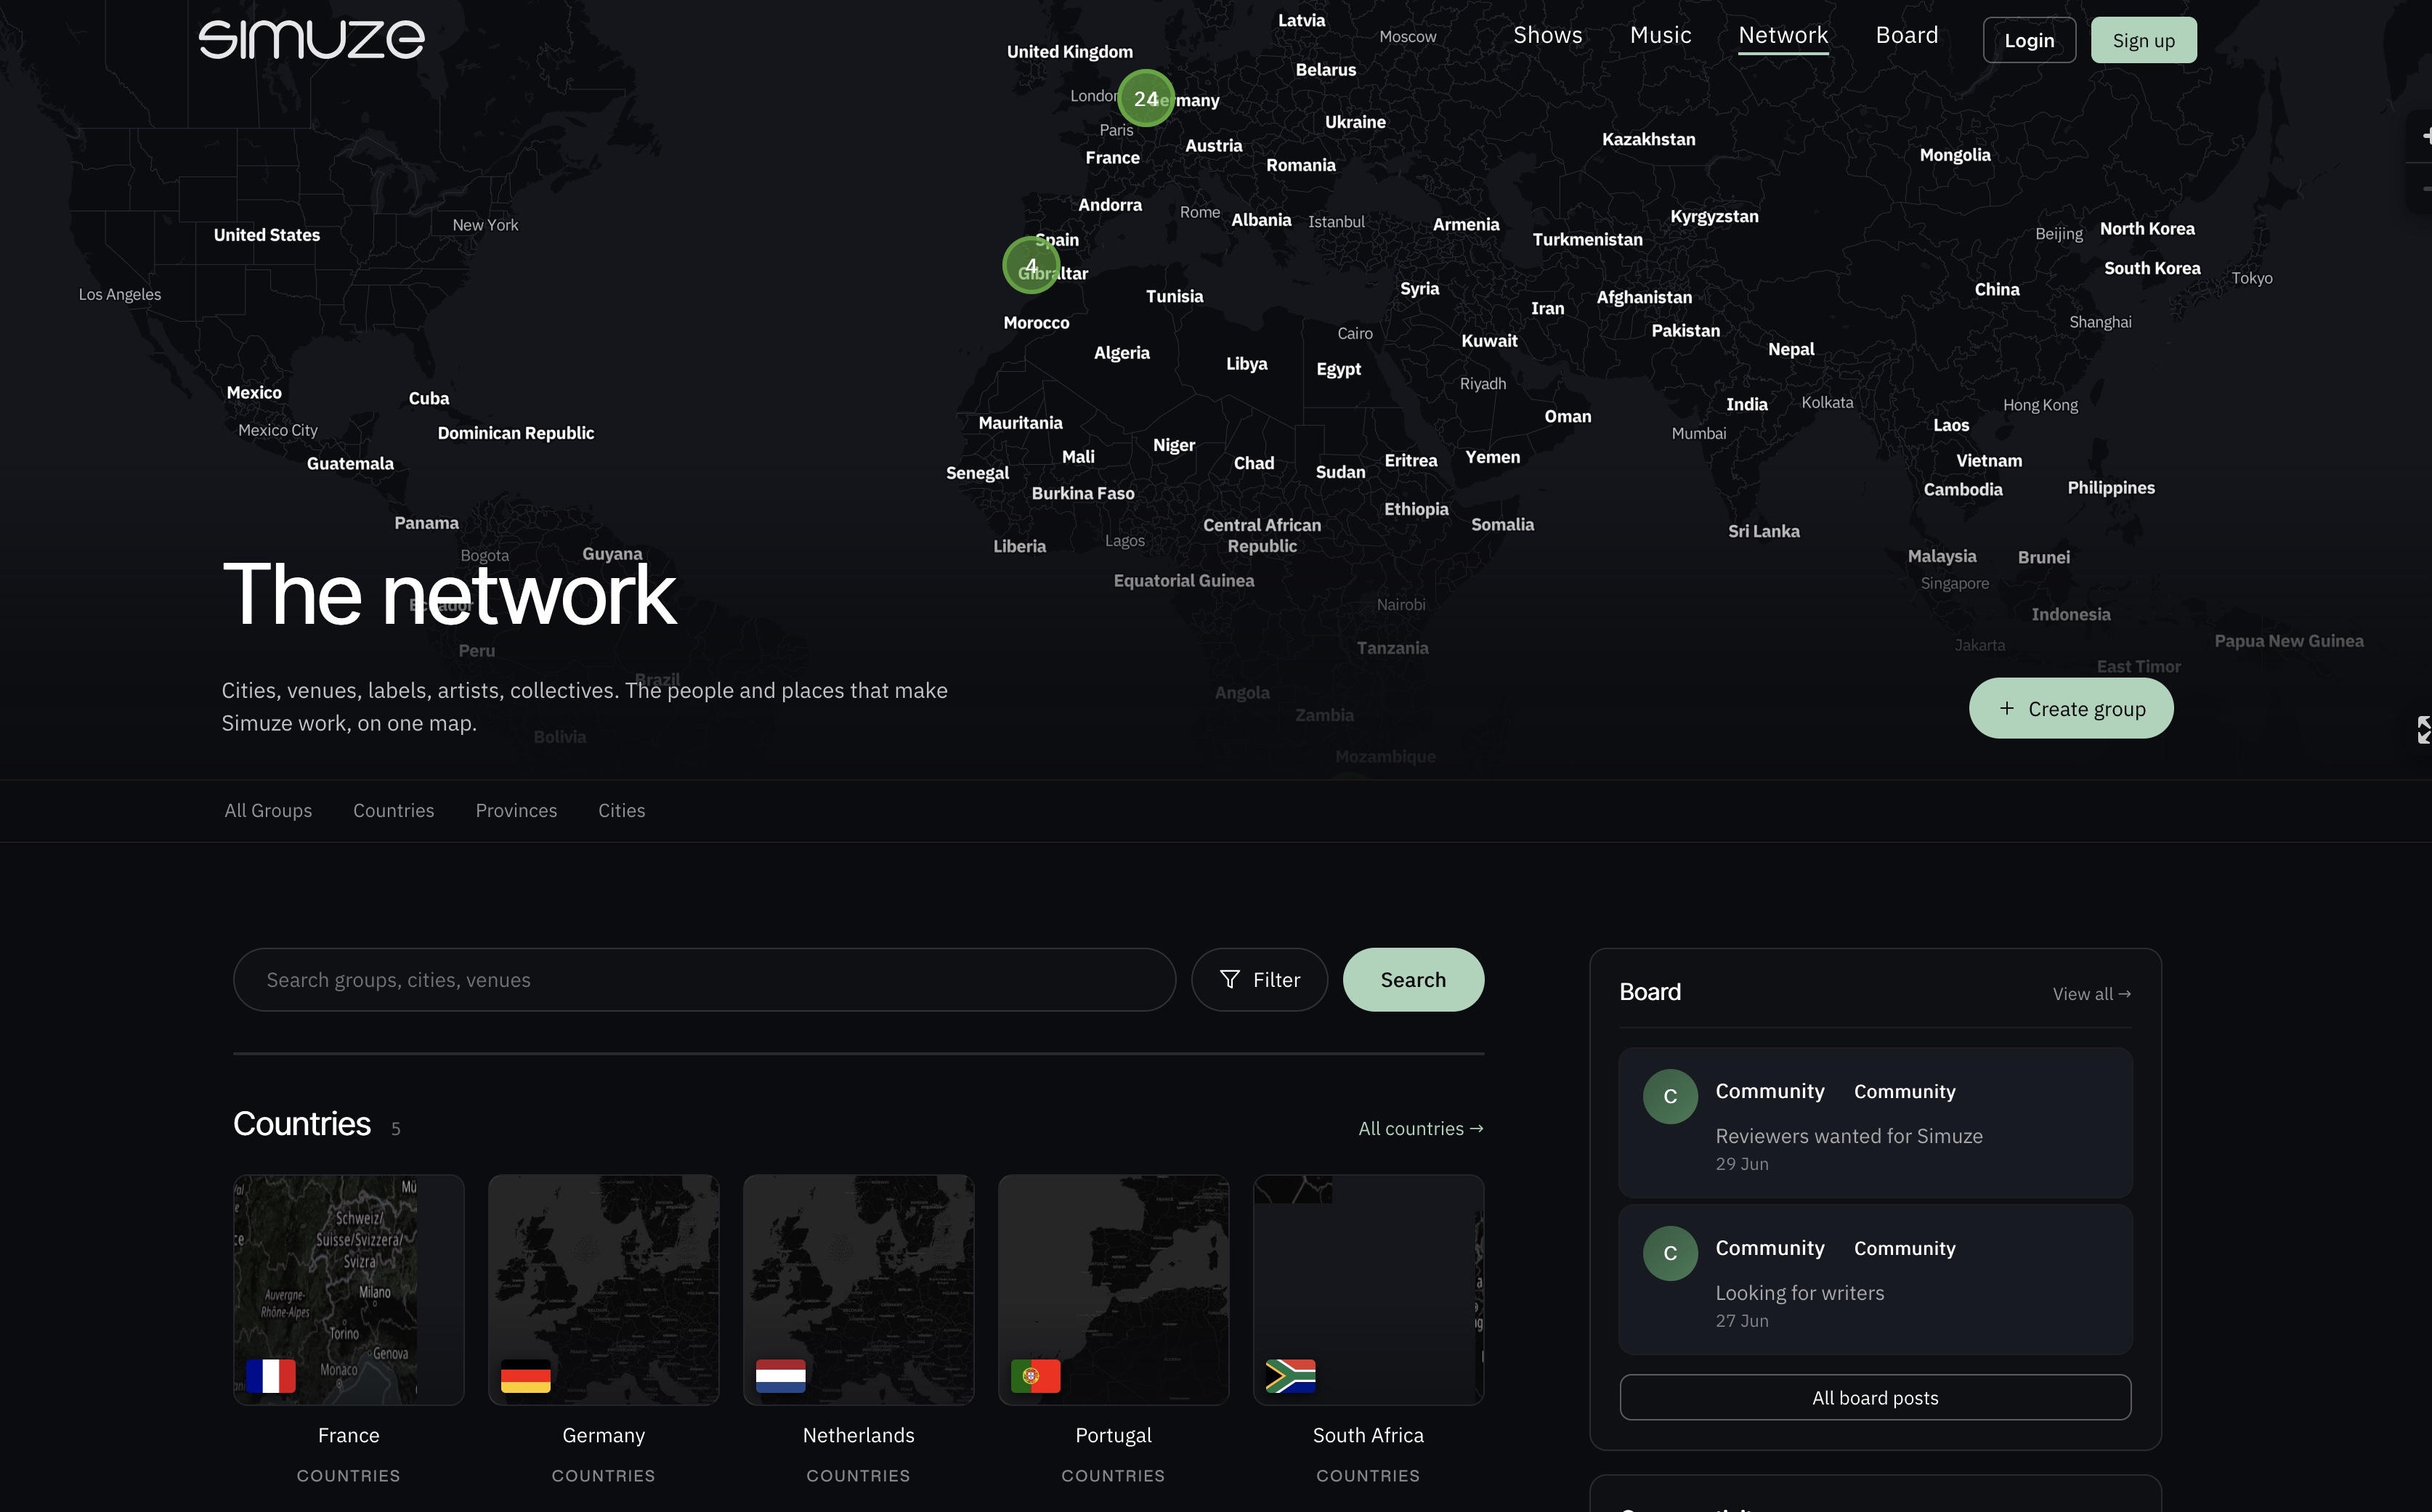Open the All board posts button

tap(1875, 1397)
